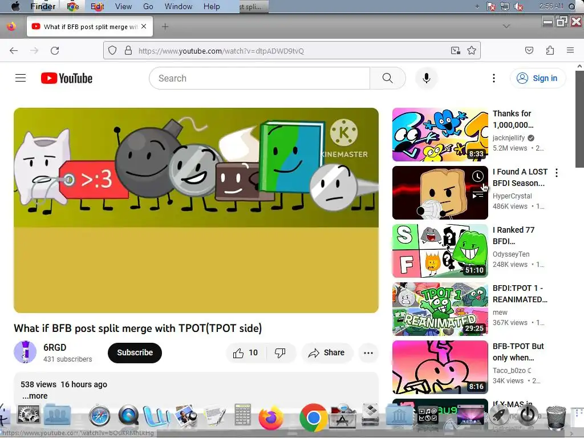
Task: Open the View menu
Action: coord(123,6)
